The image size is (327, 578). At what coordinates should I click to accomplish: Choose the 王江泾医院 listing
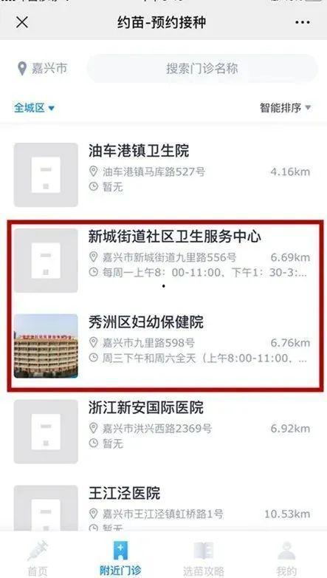tap(162, 509)
